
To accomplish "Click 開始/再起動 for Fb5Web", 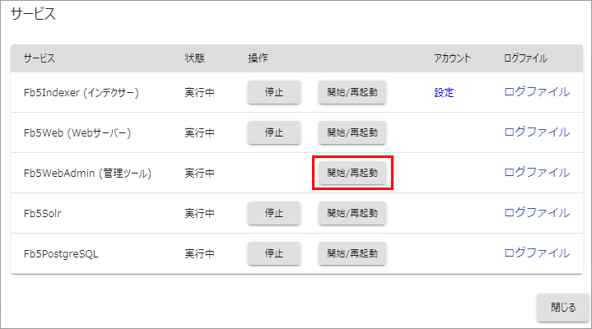I will point(352,132).
